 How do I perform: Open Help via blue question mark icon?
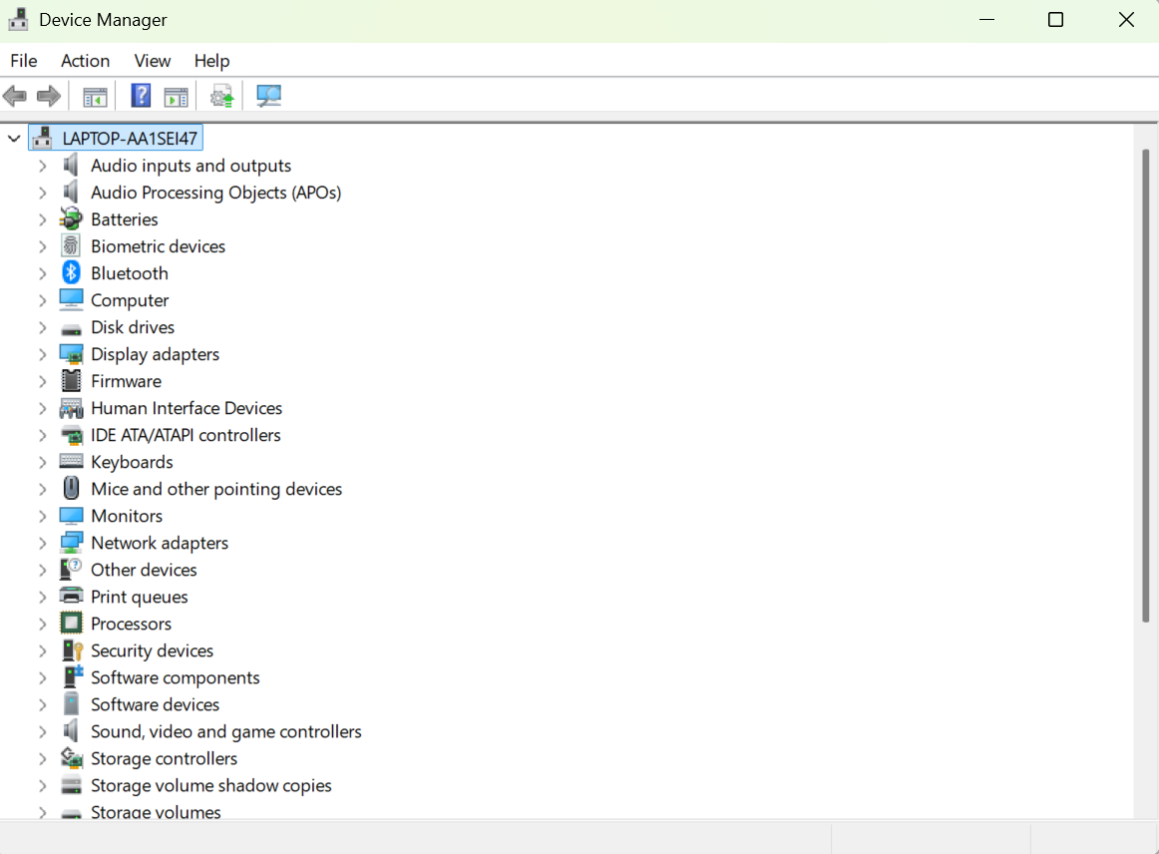pyautogui.click(x=141, y=96)
